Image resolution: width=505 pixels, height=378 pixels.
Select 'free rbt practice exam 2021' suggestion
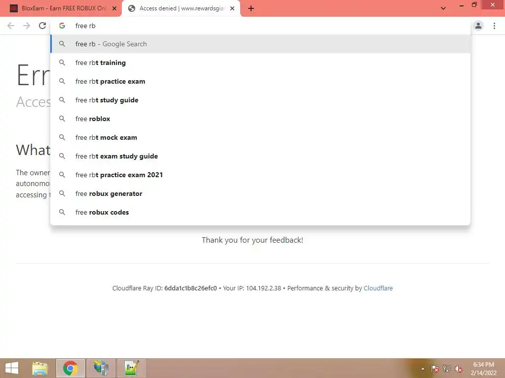[x=260, y=175]
